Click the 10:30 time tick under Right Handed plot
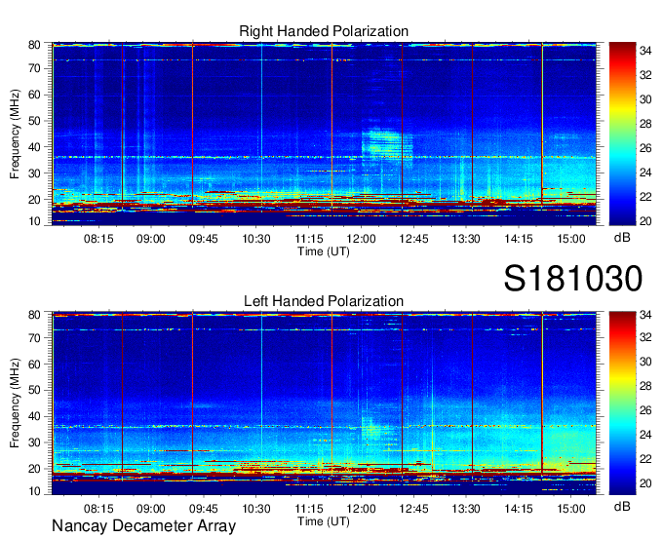The image size is (663, 538). click(256, 239)
